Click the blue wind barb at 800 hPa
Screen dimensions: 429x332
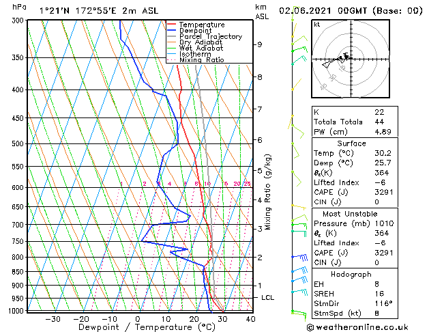(x=297, y=257)
